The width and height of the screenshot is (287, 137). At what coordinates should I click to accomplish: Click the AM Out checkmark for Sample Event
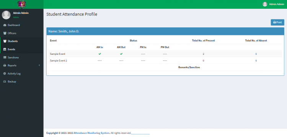point(121,54)
